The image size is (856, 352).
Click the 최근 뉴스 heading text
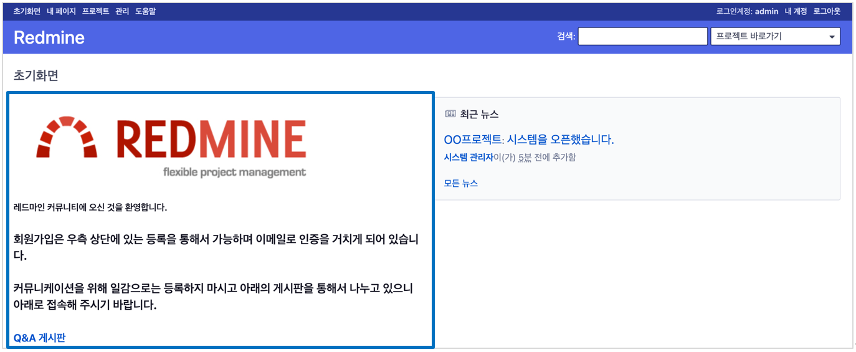tap(479, 114)
